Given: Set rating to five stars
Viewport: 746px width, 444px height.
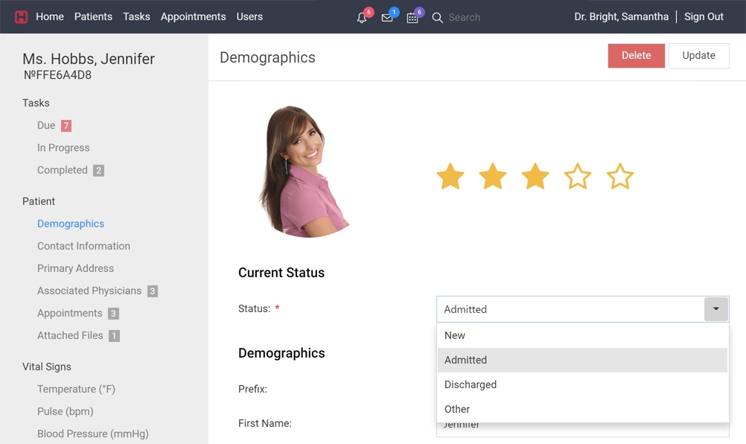Looking at the screenshot, I should pos(620,177).
